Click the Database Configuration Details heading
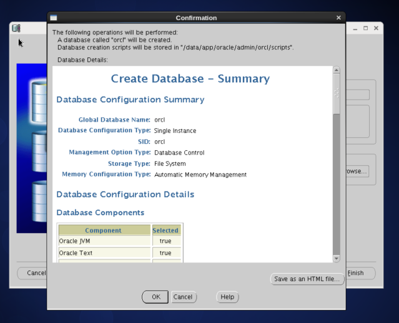 [x=126, y=195]
